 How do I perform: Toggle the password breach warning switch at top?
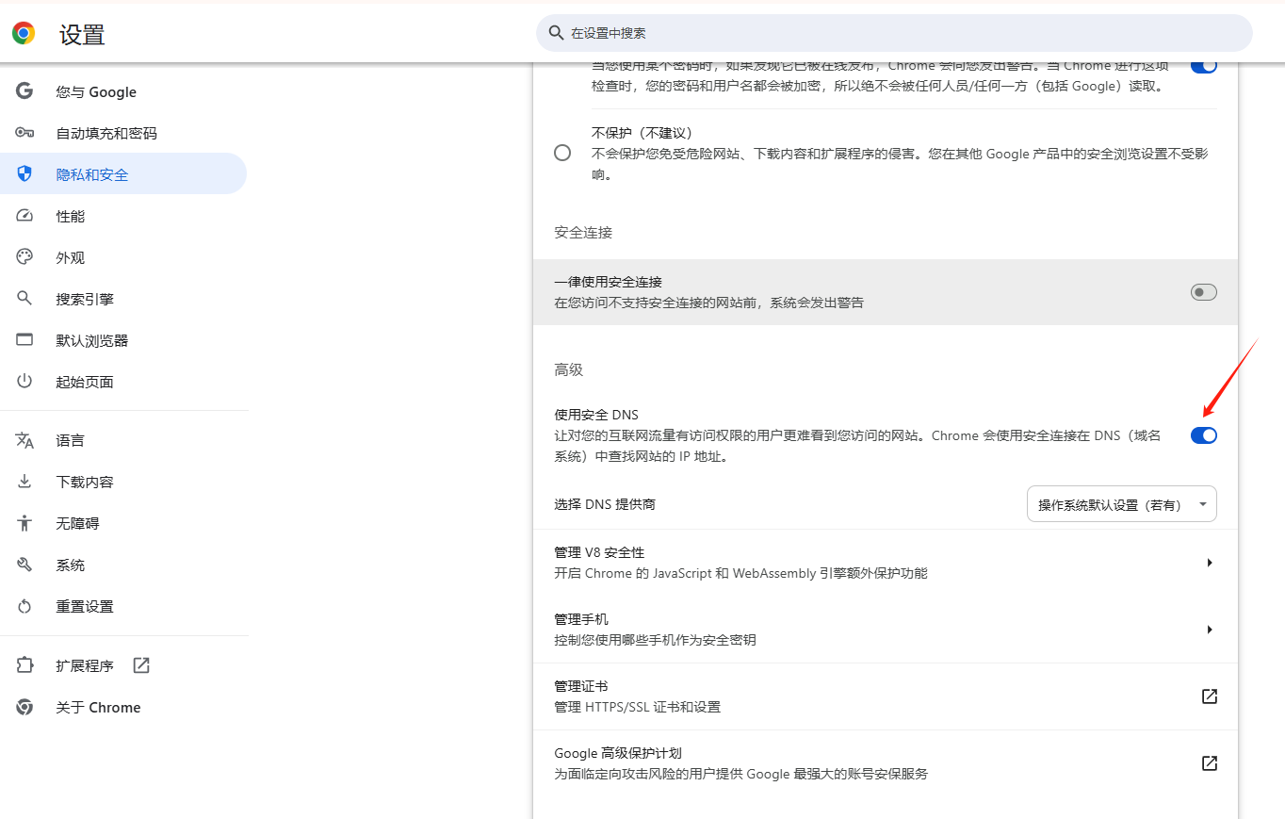[x=1204, y=66]
